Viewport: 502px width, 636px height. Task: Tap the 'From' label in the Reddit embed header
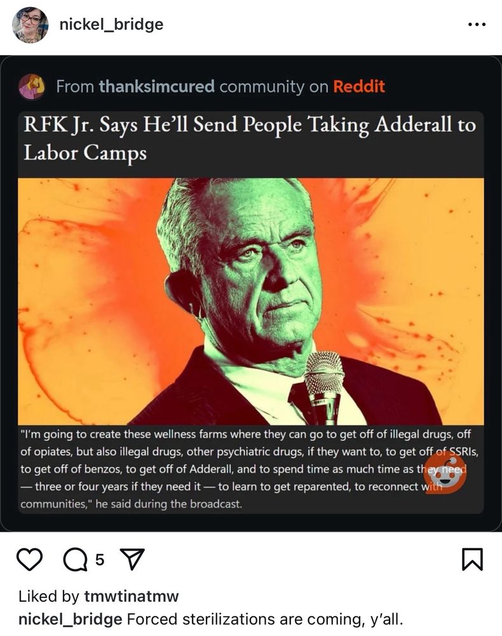[75, 86]
